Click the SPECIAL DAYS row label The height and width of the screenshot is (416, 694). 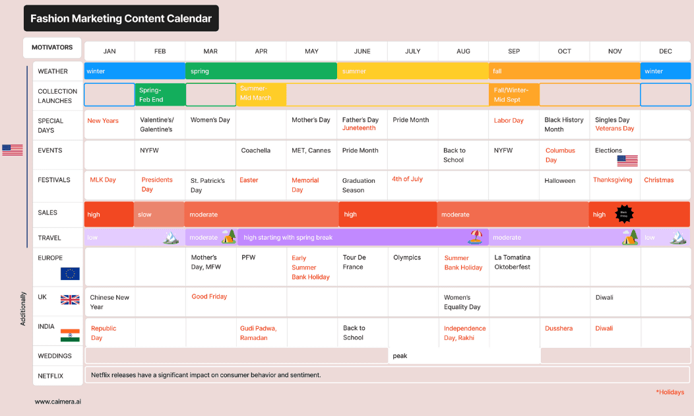tap(50, 125)
